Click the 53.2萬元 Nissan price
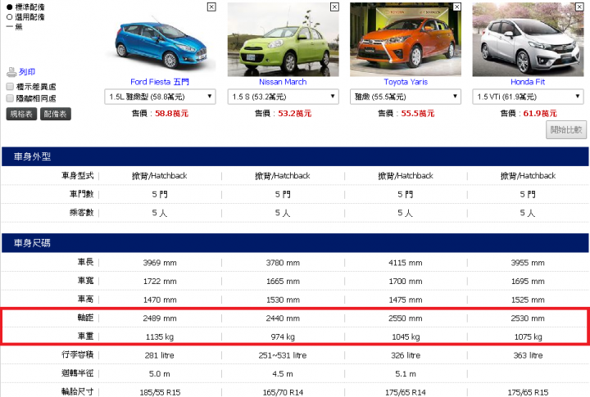The width and height of the screenshot is (590, 397). click(295, 113)
